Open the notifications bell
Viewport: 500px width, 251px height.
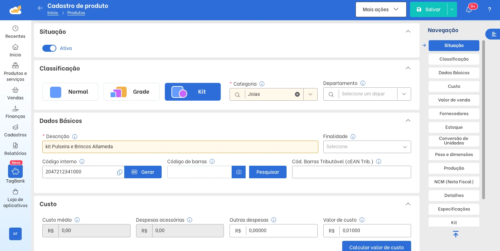[469, 9]
